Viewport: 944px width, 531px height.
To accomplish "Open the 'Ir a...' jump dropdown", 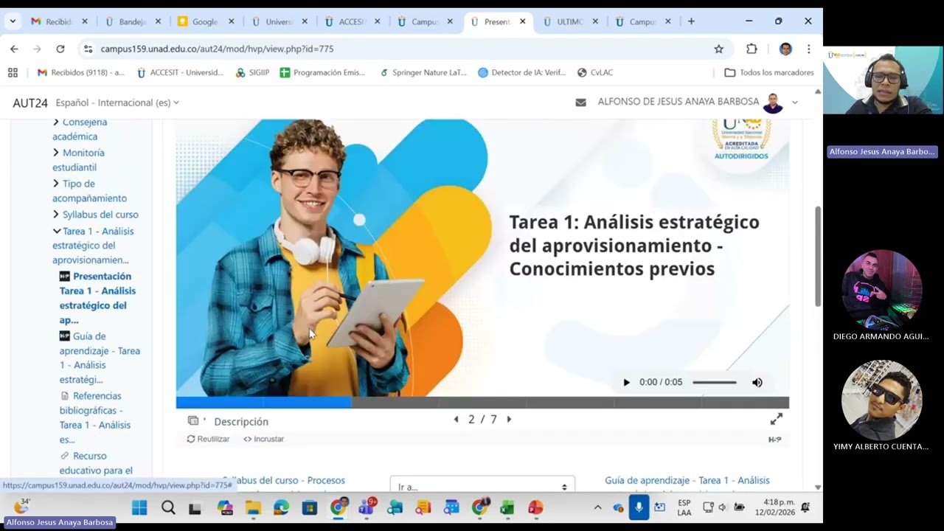I will [x=482, y=486].
